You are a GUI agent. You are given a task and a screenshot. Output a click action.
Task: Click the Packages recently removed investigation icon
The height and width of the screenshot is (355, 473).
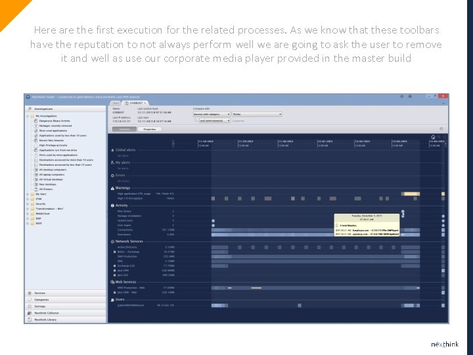point(36,126)
